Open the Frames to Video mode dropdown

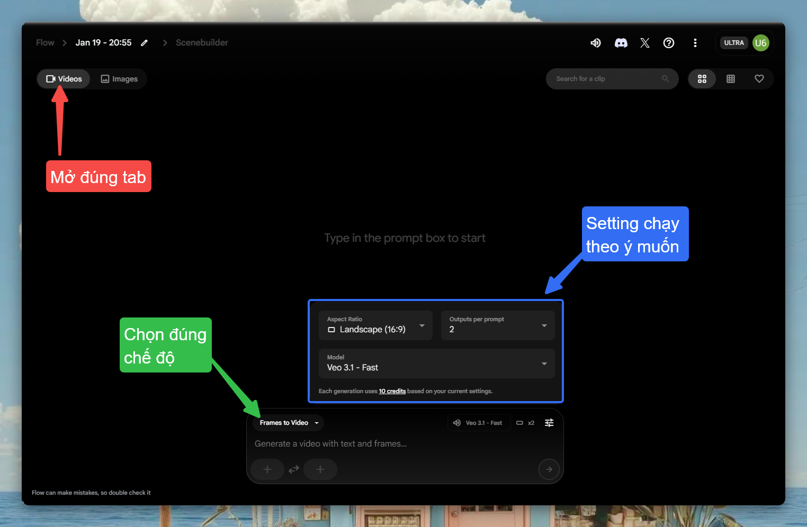point(289,423)
